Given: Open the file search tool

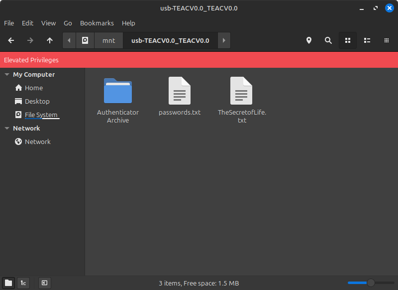Looking at the screenshot, I should pyautogui.click(x=328, y=40).
